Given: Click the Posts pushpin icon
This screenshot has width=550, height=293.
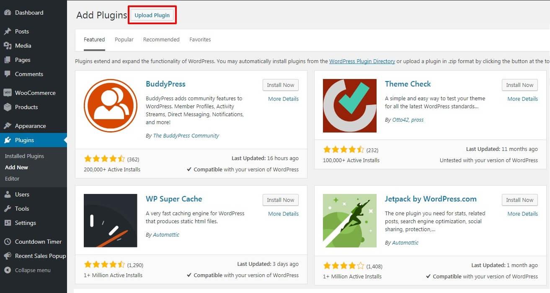Looking at the screenshot, I should click(8, 31).
